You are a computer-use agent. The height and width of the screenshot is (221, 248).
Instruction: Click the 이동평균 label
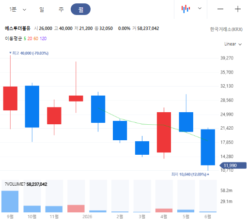coord(14,39)
